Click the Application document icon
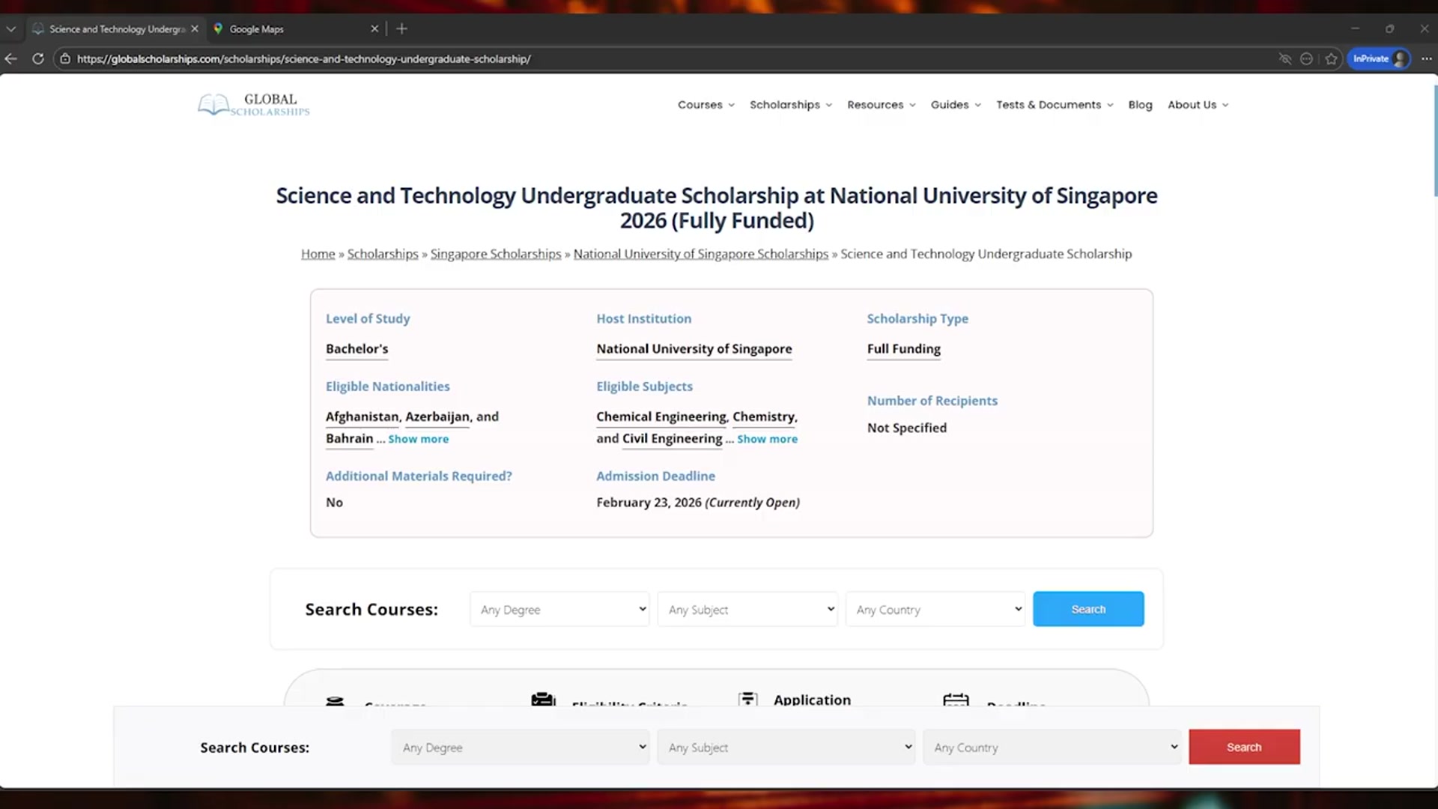The height and width of the screenshot is (809, 1438). (x=747, y=699)
